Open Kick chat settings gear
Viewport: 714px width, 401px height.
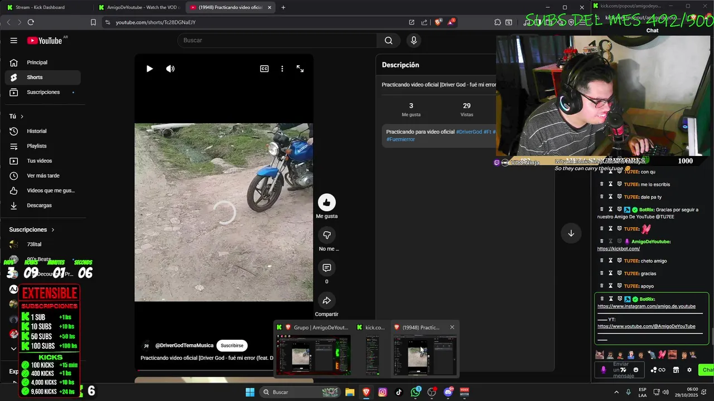coord(689,370)
